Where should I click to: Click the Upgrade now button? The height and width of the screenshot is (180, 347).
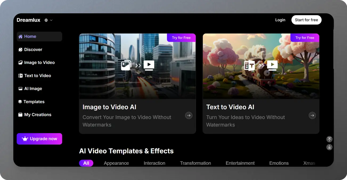39,139
